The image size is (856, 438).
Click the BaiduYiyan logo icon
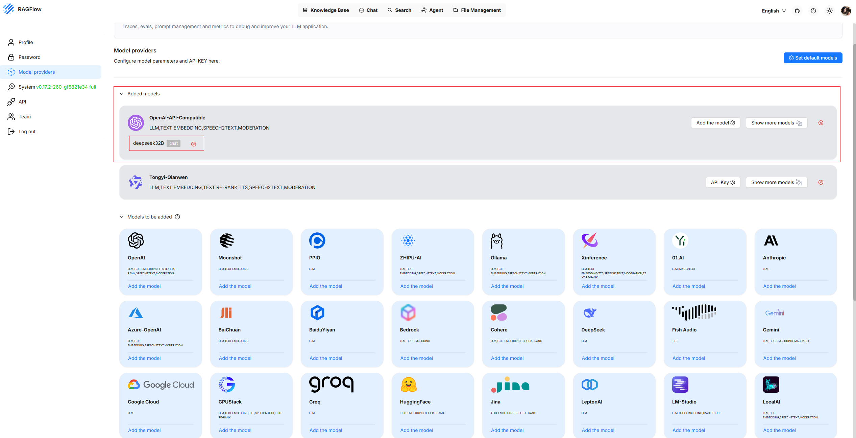pyautogui.click(x=317, y=313)
